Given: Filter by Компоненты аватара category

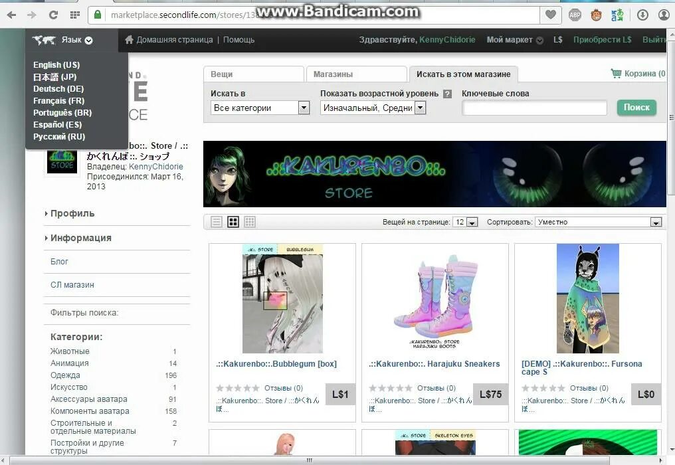Looking at the screenshot, I should tap(90, 411).
